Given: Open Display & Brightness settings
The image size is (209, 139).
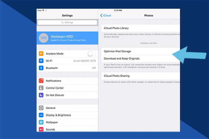Looking at the screenshot, I should point(67,115).
